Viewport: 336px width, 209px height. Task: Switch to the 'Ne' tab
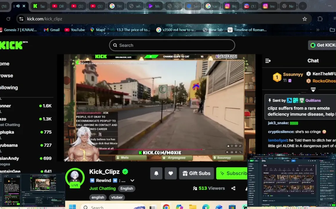(x=288, y=6)
